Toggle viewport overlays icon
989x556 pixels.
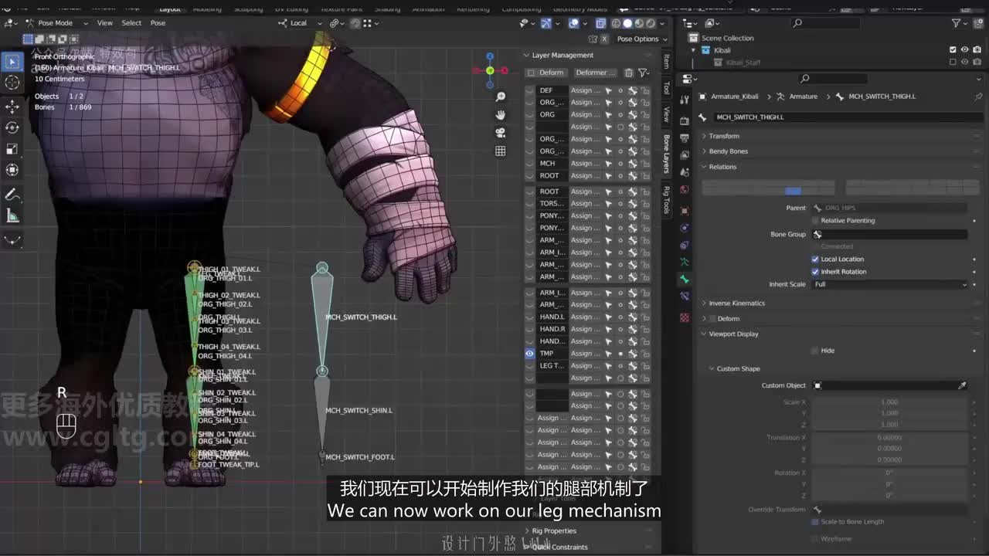coord(574,23)
